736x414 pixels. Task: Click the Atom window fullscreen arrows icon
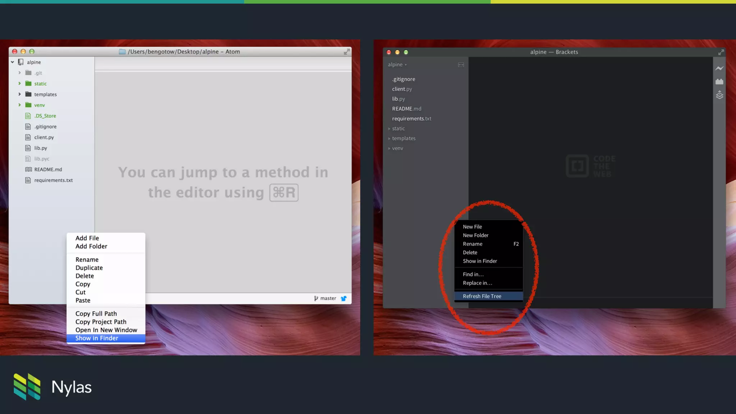point(346,52)
